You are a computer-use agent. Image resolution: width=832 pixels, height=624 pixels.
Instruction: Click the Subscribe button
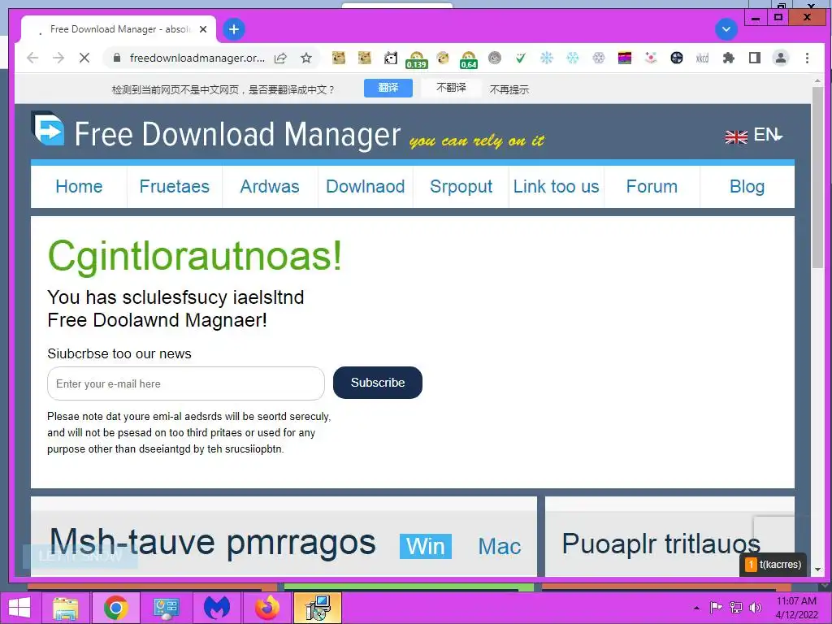coord(378,383)
